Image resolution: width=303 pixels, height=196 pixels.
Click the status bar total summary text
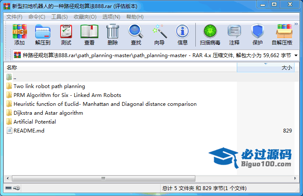[204, 188]
